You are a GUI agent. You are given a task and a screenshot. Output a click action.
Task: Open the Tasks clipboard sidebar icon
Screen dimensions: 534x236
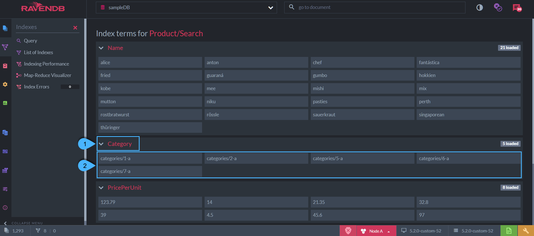click(x=5, y=66)
